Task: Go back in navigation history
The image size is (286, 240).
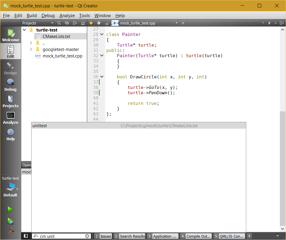Action: [91, 23]
